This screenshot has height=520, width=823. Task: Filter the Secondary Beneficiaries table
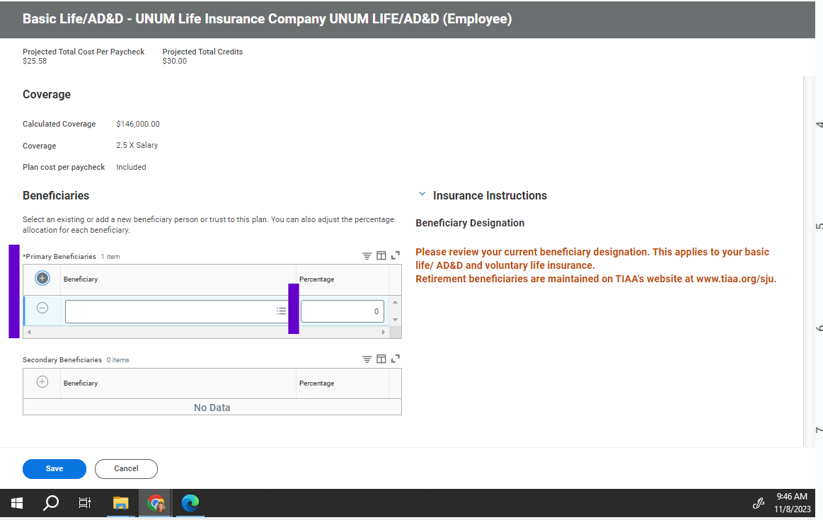point(367,359)
